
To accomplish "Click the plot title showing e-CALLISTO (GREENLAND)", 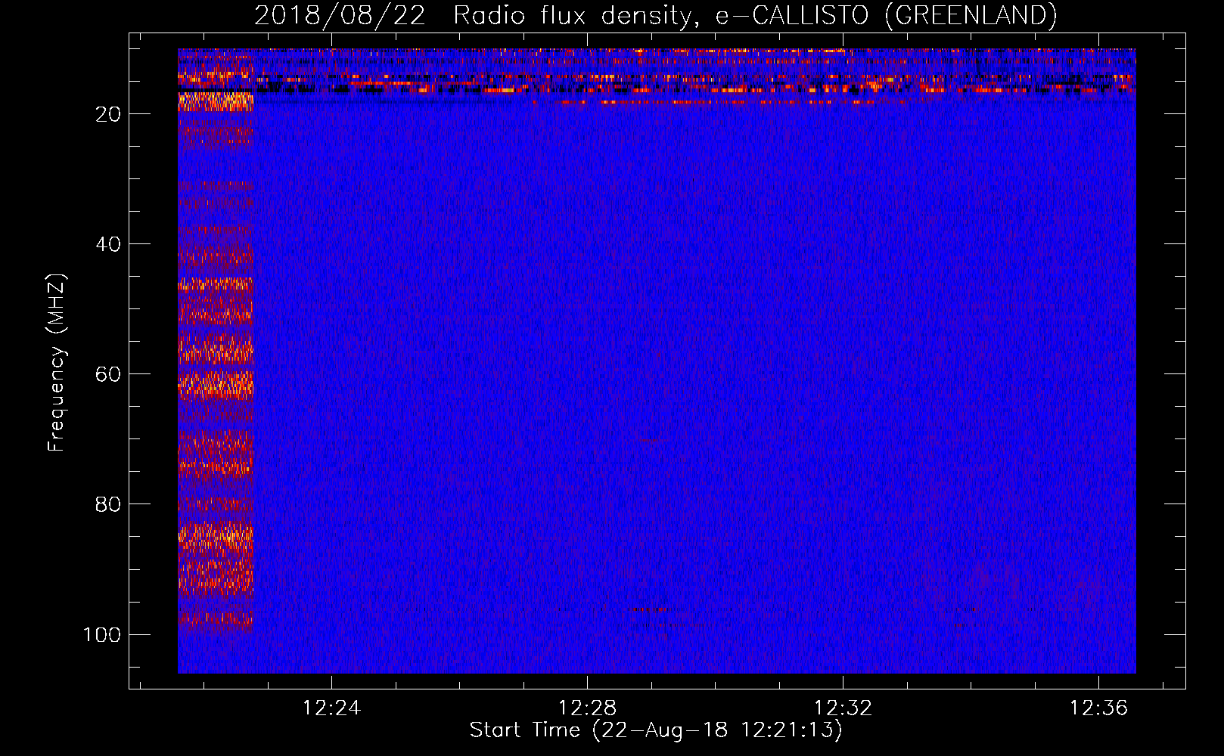I will pos(656,16).
